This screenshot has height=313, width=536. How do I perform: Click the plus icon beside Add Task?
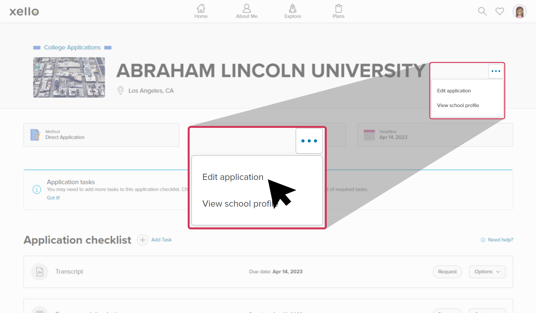(142, 240)
